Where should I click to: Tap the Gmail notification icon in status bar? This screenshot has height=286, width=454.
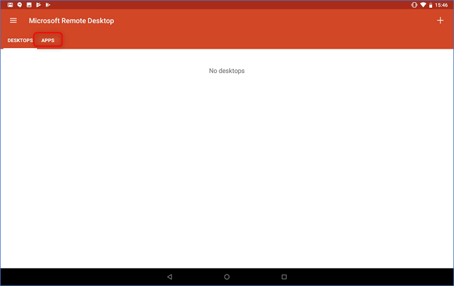pyautogui.click(x=11, y=5)
